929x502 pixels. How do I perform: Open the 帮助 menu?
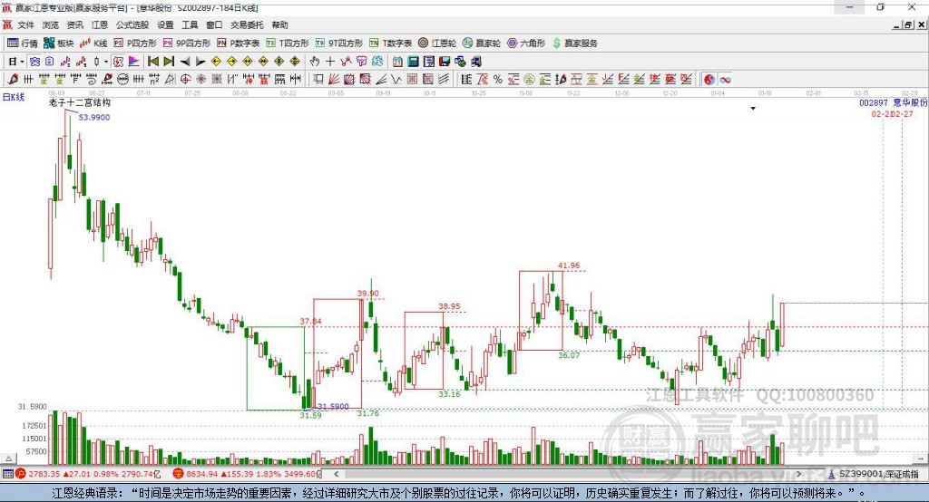279,24
